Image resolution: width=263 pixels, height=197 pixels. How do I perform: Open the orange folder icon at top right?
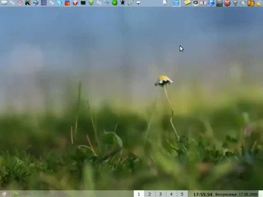pos(251,3)
